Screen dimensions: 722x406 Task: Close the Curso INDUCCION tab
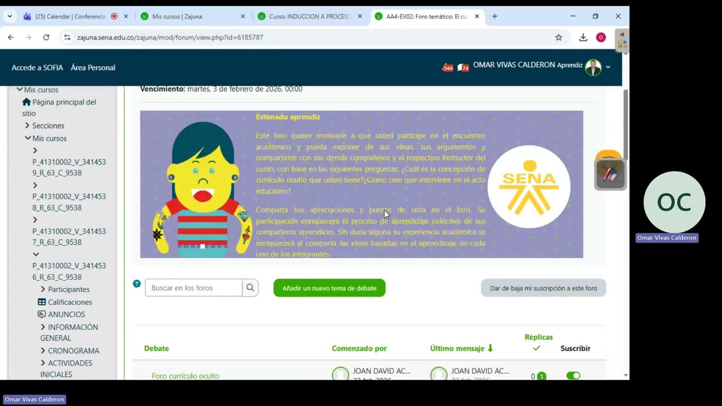pyautogui.click(x=360, y=16)
